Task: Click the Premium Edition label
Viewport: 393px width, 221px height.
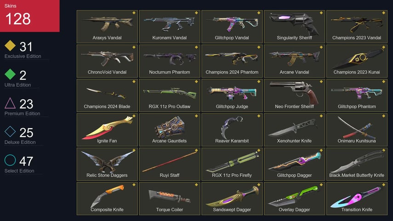Action: tap(23, 113)
